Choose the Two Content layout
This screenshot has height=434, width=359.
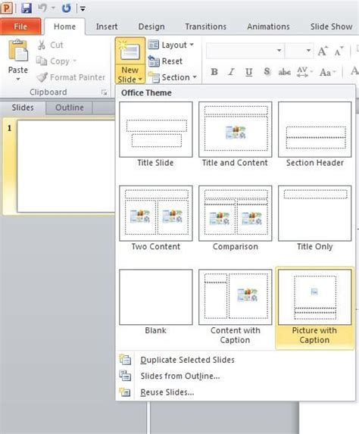tap(156, 218)
